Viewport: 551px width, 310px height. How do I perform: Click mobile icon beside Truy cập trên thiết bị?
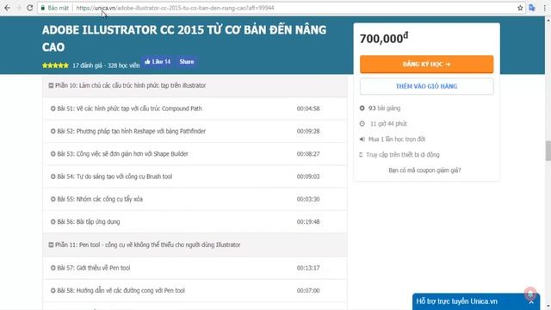click(x=361, y=155)
